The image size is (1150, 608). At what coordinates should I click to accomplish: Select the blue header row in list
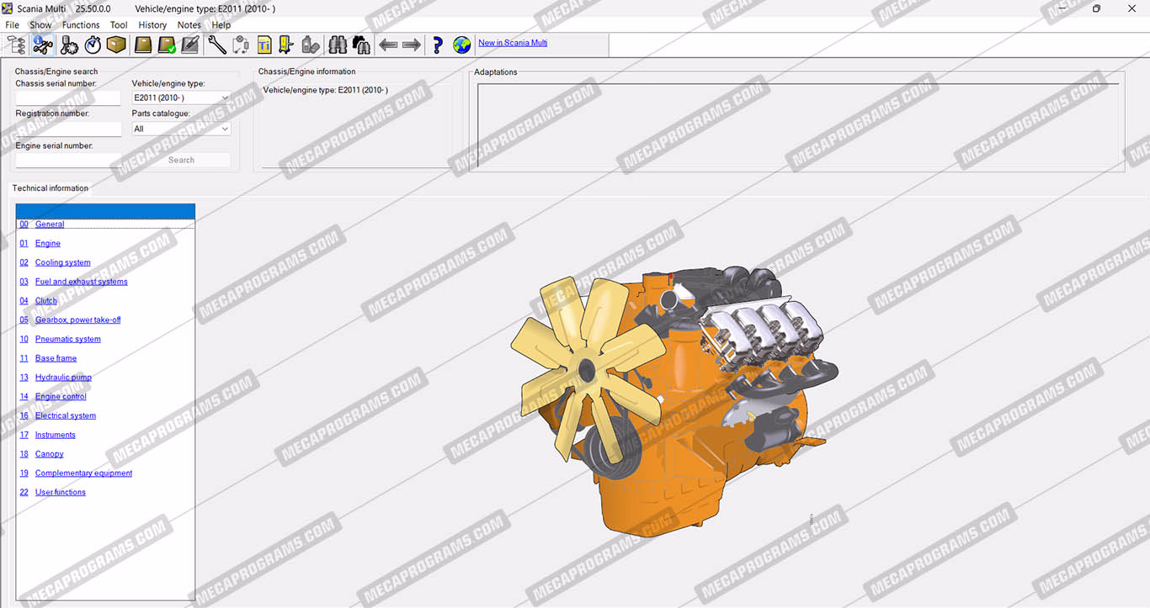coord(105,211)
